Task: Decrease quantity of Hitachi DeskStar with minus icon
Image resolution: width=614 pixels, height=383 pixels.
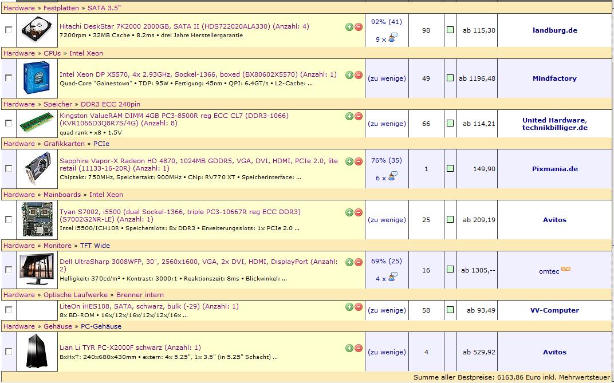Action: point(359,26)
